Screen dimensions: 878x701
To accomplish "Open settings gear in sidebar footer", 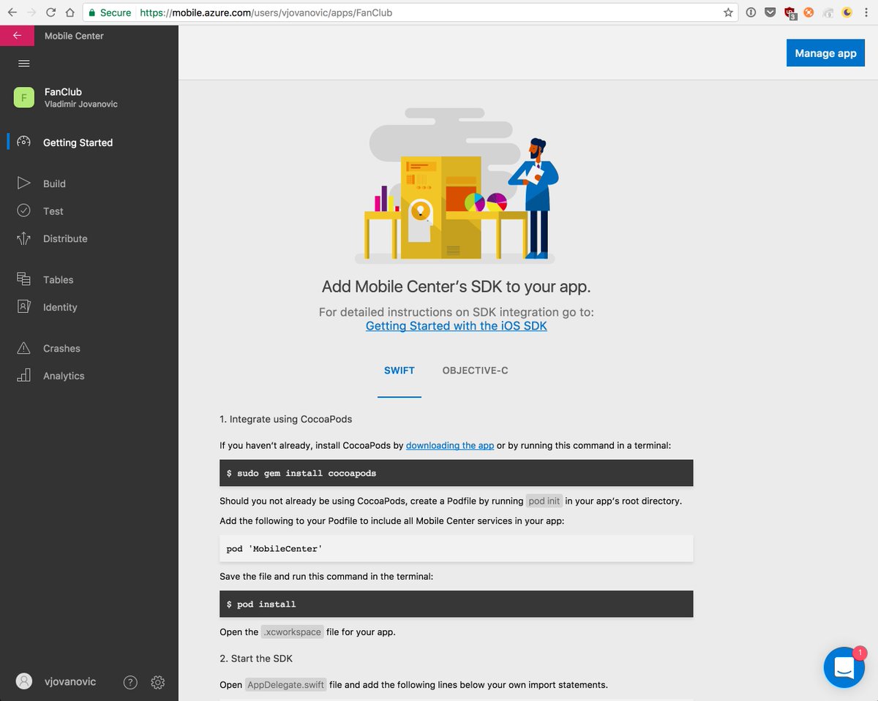I will coord(157,682).
